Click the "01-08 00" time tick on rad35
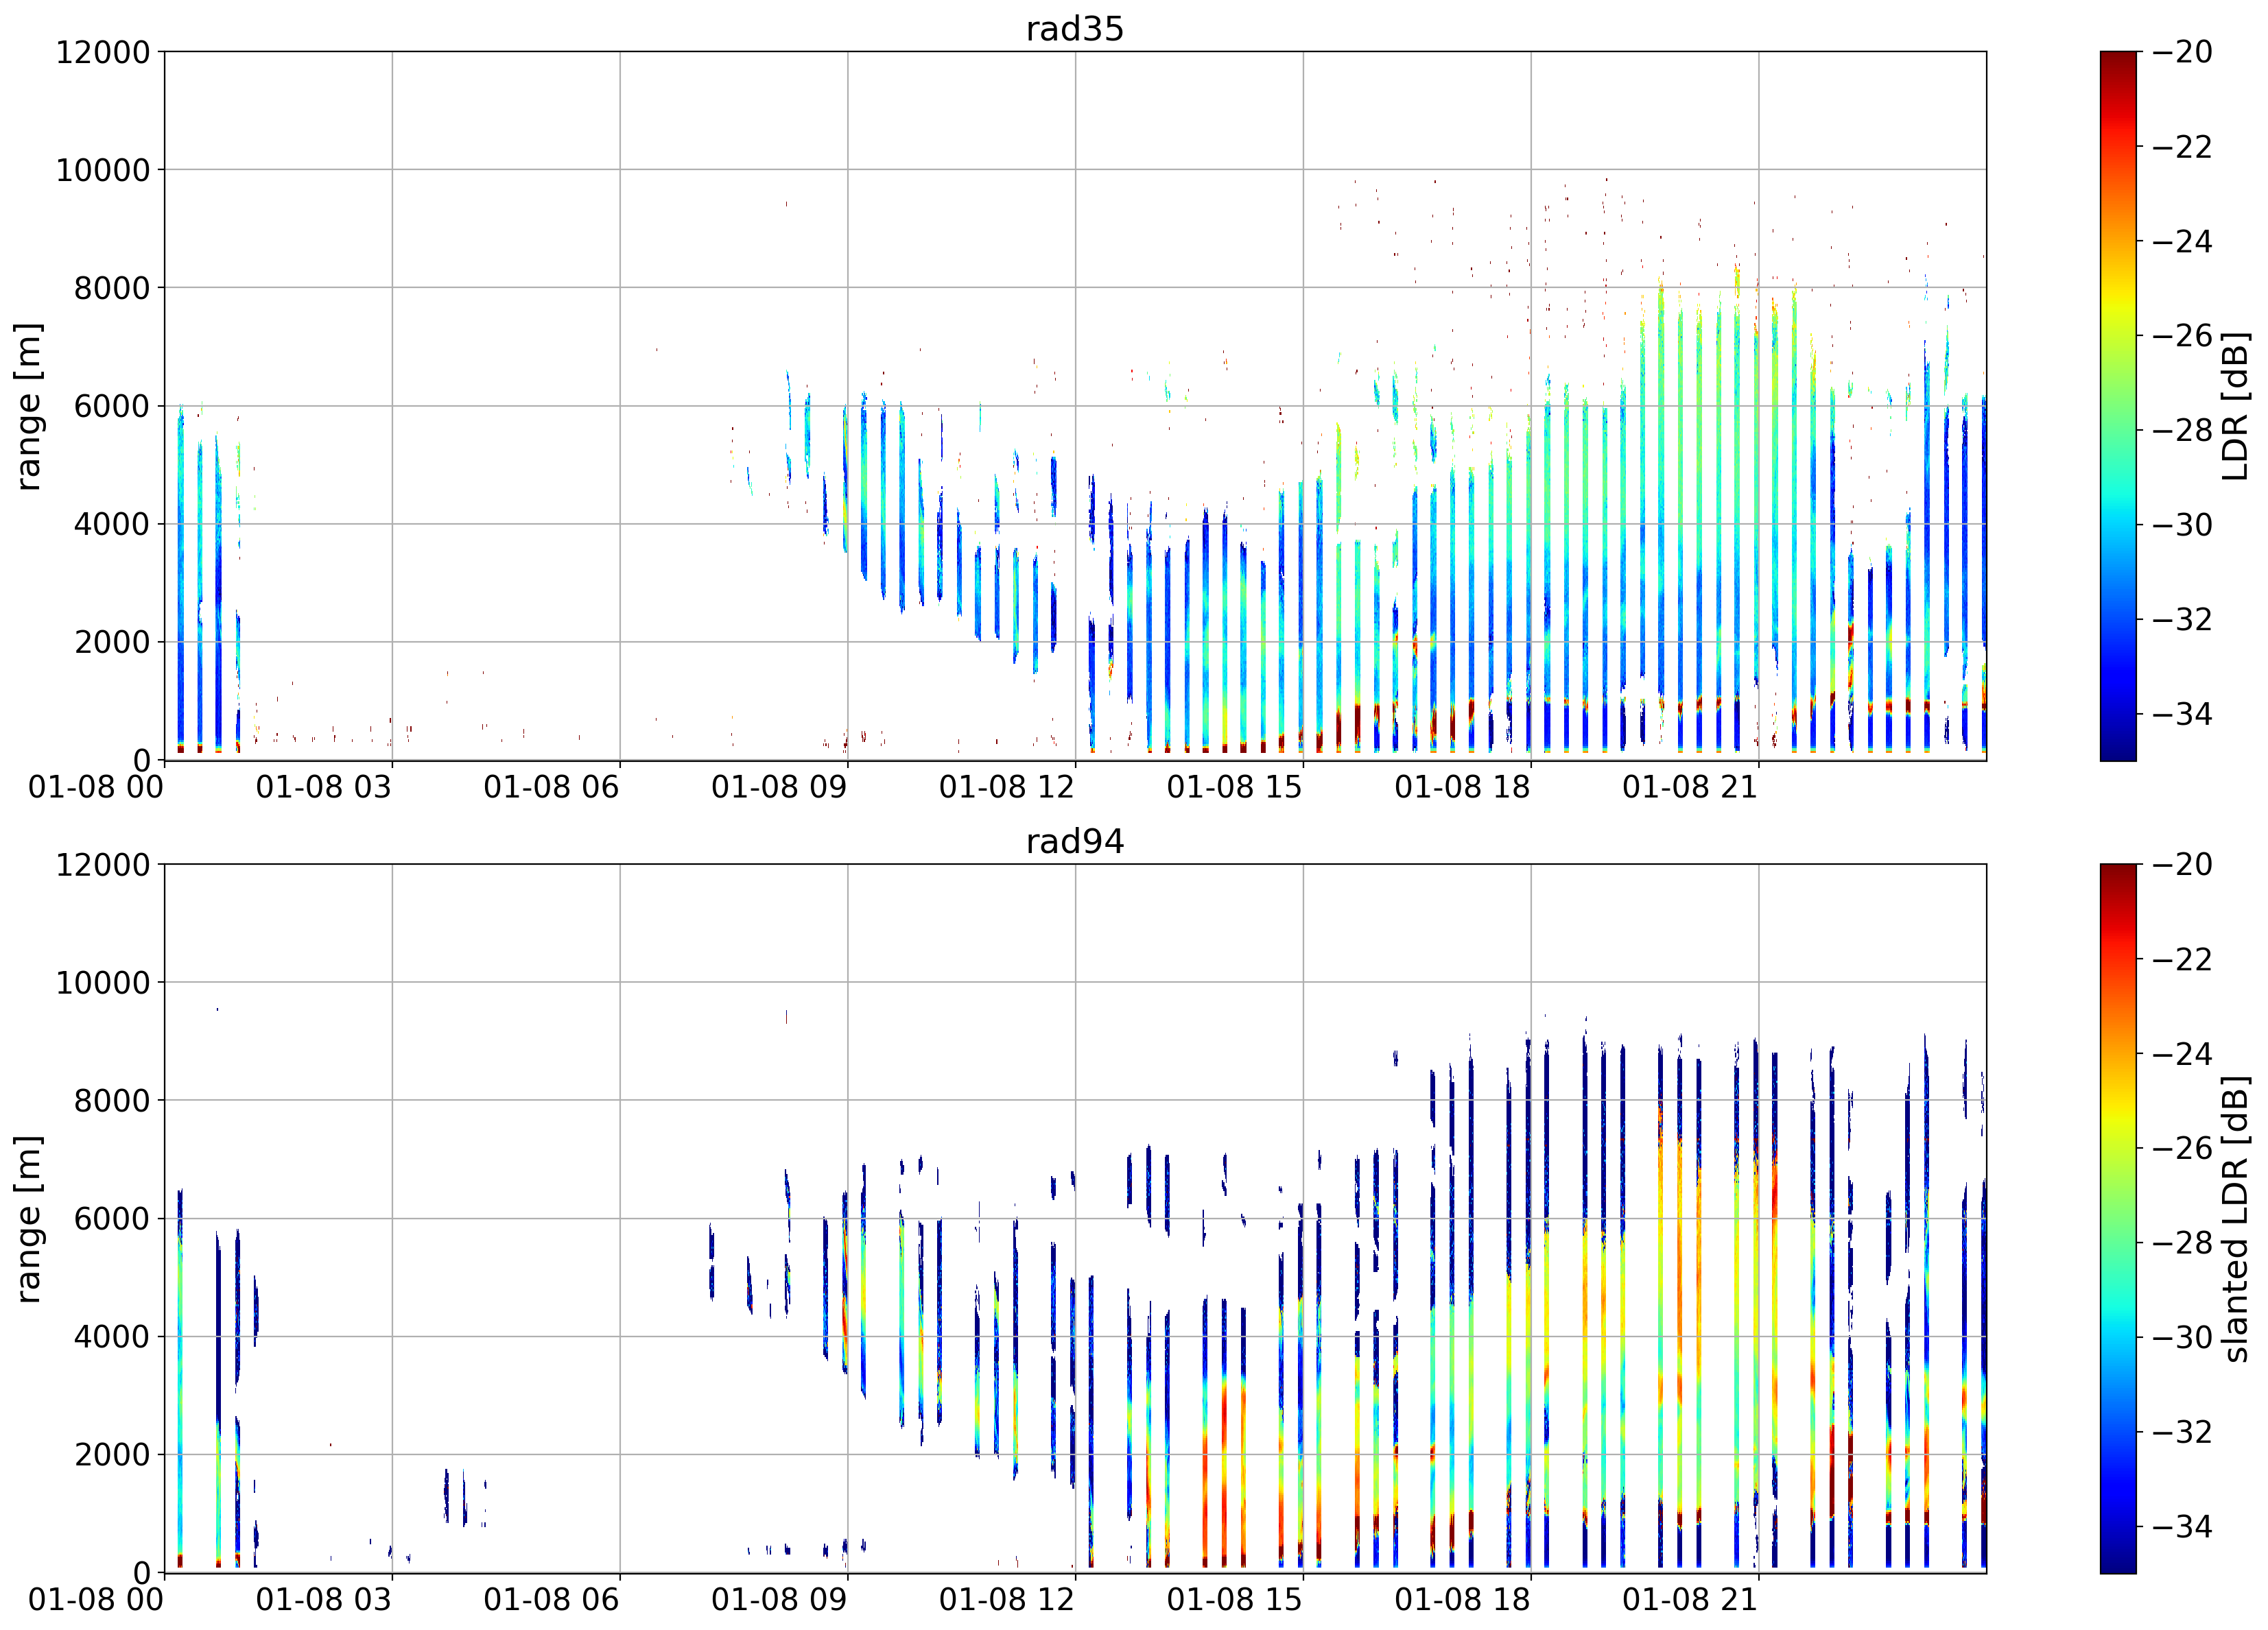 tap(96, 787)
